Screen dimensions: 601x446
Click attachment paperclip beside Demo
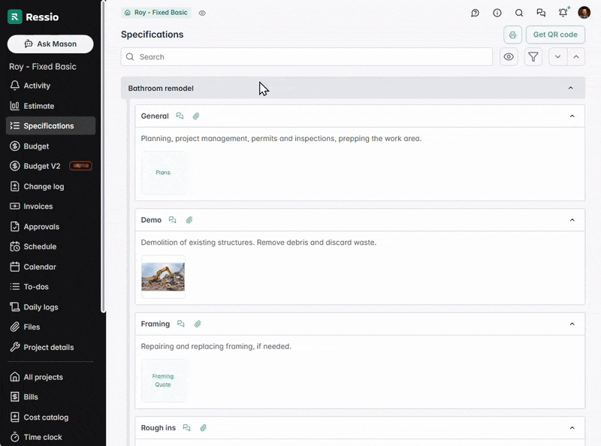[189, 220]
